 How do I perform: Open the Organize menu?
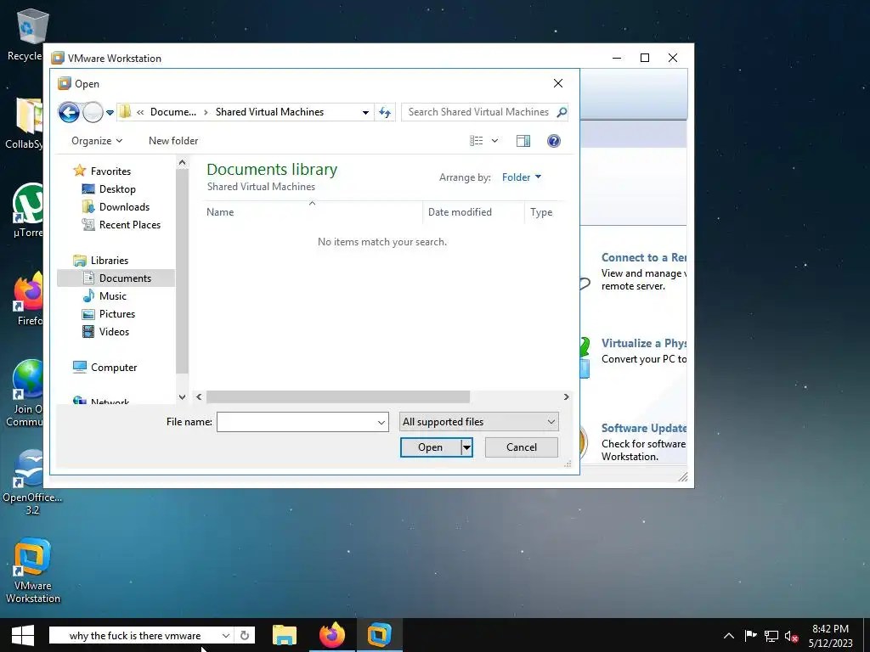pos(97,141)
